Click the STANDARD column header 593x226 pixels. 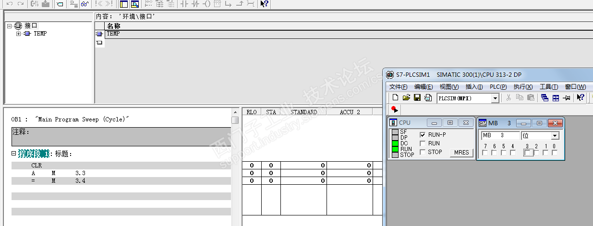(x=303, y=112)
